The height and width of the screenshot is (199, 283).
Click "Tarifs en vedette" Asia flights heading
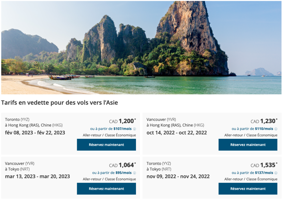pos(59,103)
